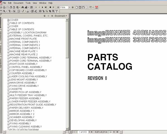The height and width of the screenshot is (134, 167).
Task: Click the new bookmark icon in Bookmark panel
Action: 45,16
